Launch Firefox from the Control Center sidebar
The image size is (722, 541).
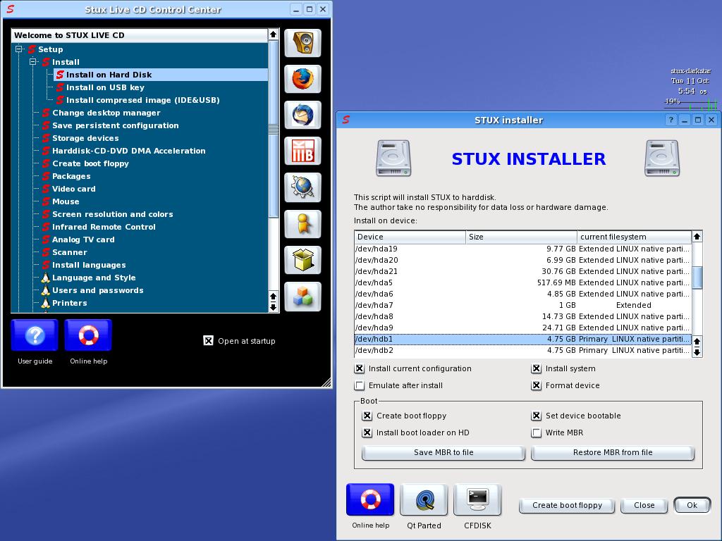pos(302,79)
